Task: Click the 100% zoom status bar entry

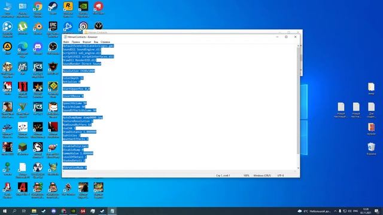Action: click(246, 175)
